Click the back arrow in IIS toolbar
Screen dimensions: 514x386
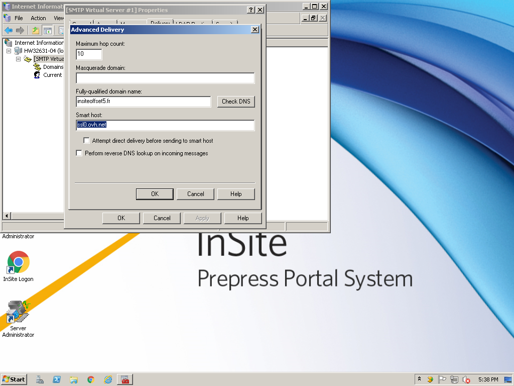[9, 31]
